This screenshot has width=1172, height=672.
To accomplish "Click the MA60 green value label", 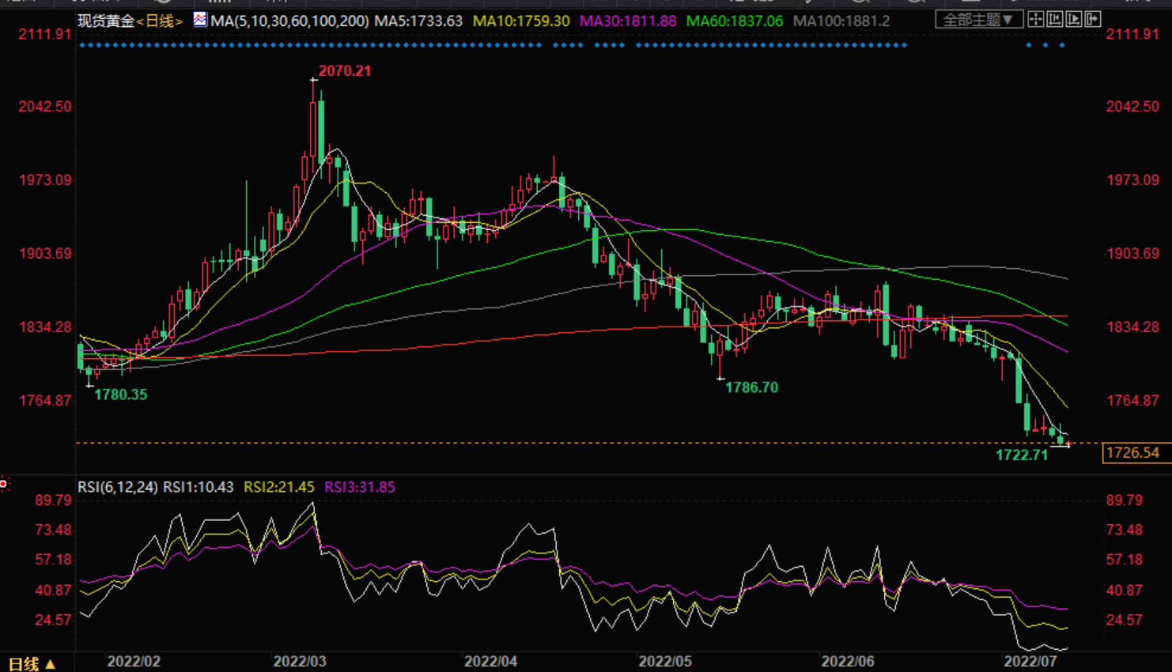I will coord(734,21).
